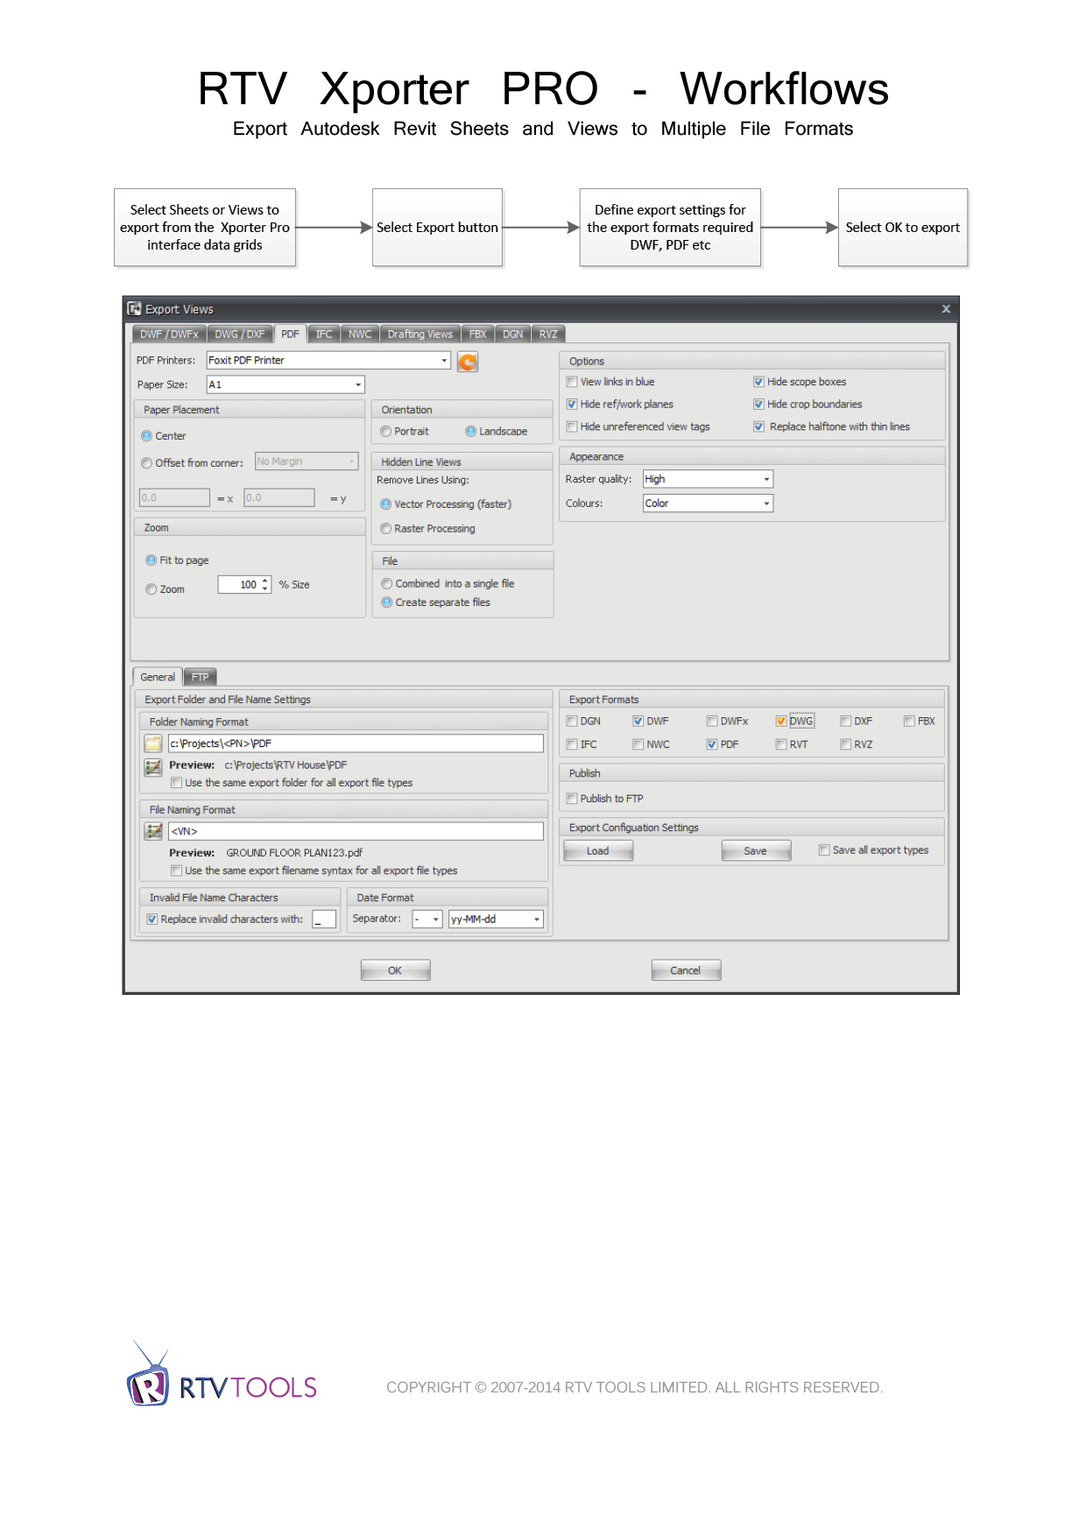
Task: Adjust the zoom percent size stepper
Action: [x=265, y=585]
